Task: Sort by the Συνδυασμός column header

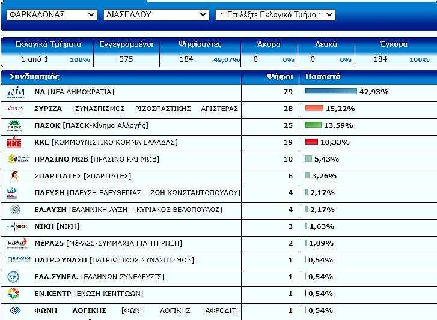Action: tap(34, 77)
